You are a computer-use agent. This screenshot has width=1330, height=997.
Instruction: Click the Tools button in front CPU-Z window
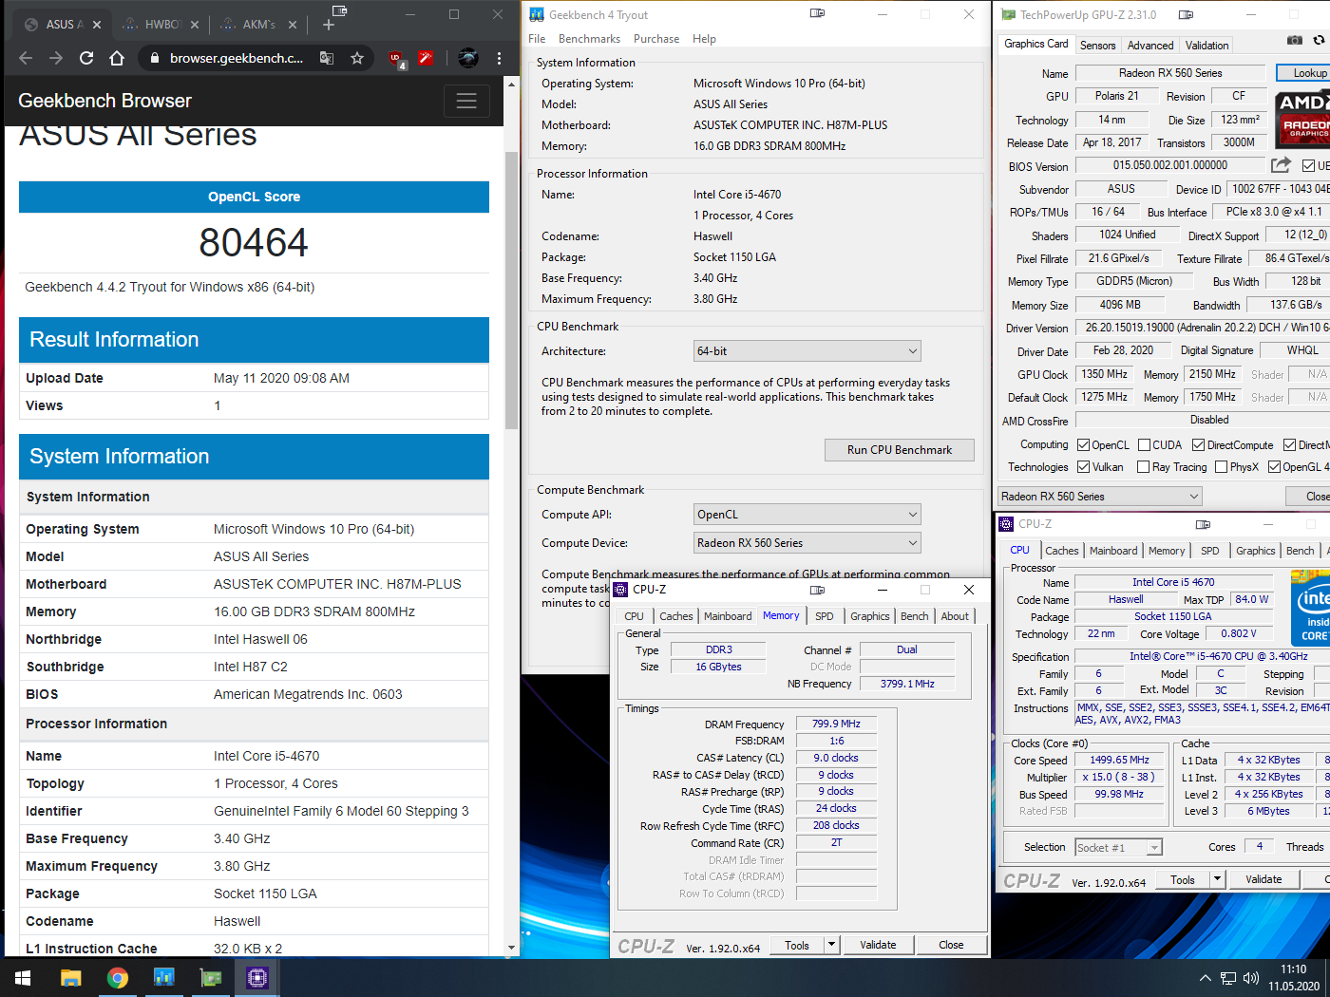click(797, 945)
